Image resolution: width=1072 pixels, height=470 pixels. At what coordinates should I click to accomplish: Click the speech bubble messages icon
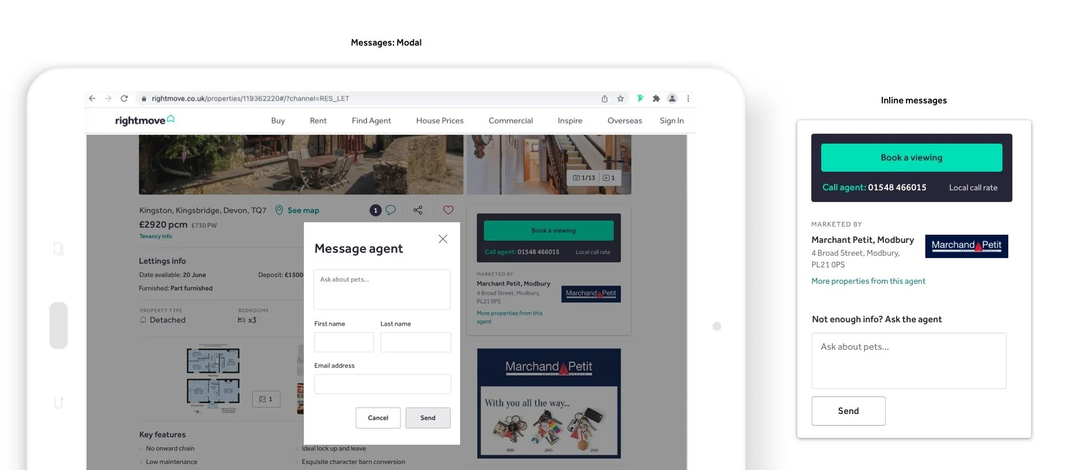point(390,210)
